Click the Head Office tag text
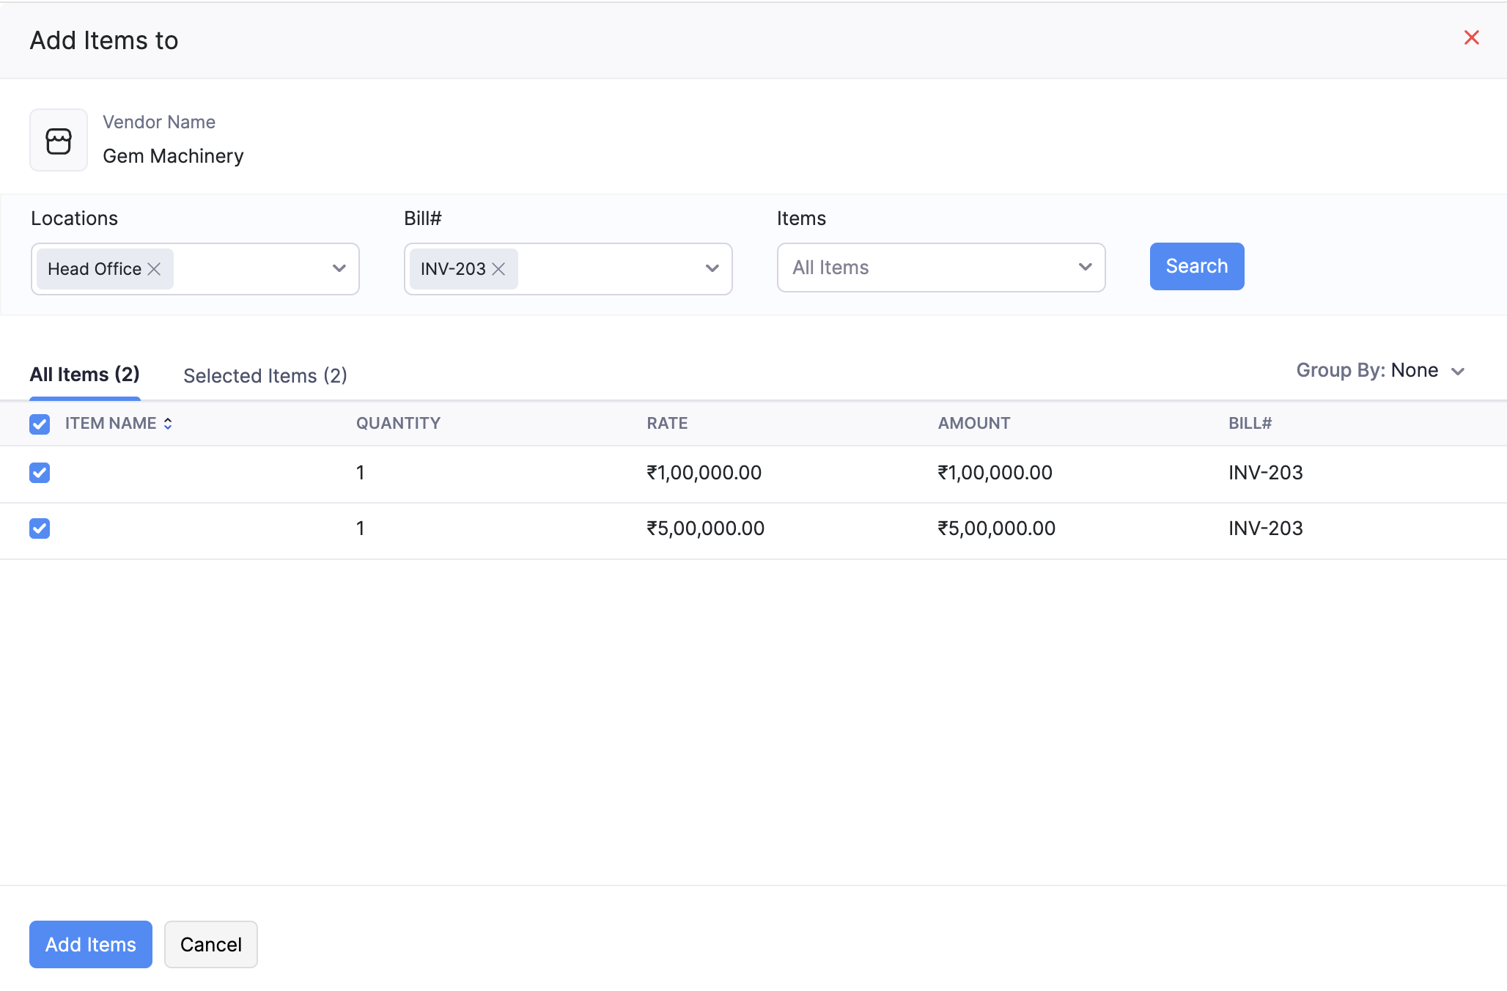1507x991 pixels. coord(95,269)
